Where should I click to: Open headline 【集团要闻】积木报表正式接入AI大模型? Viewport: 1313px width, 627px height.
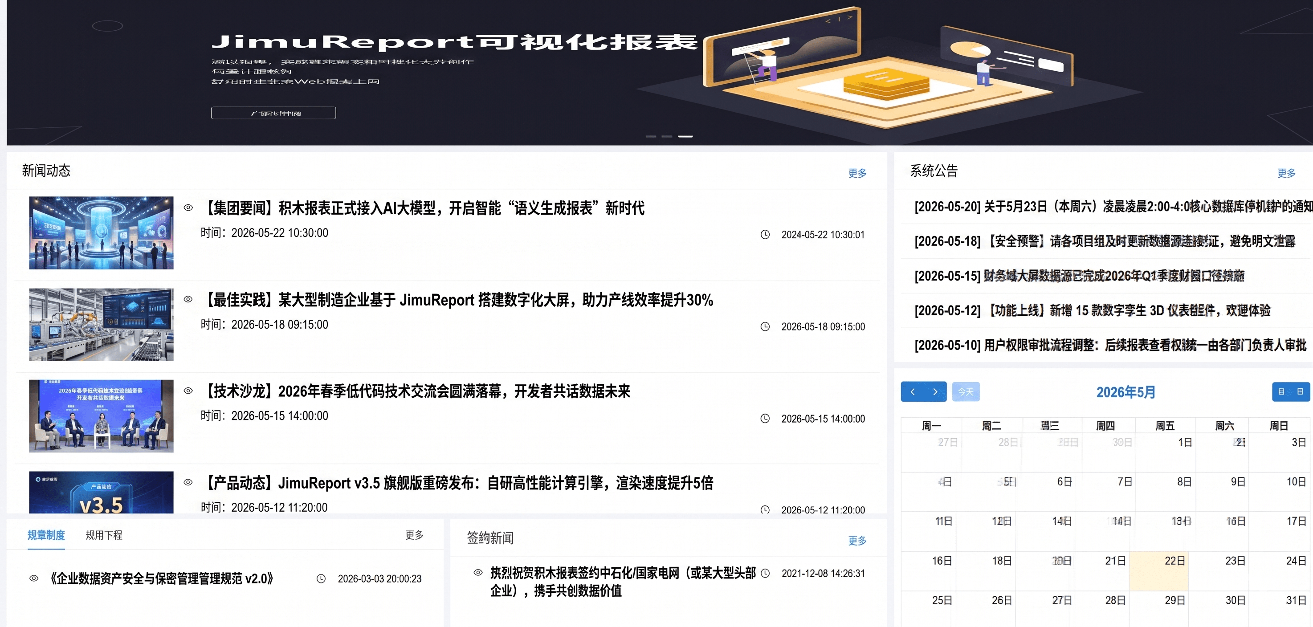pyautogui.click(x=423, y=208)
